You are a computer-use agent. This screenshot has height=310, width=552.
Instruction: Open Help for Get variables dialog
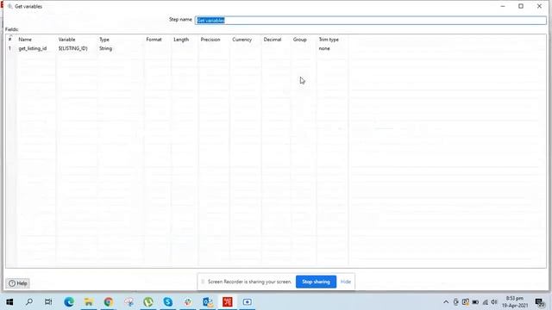(18, 283)
